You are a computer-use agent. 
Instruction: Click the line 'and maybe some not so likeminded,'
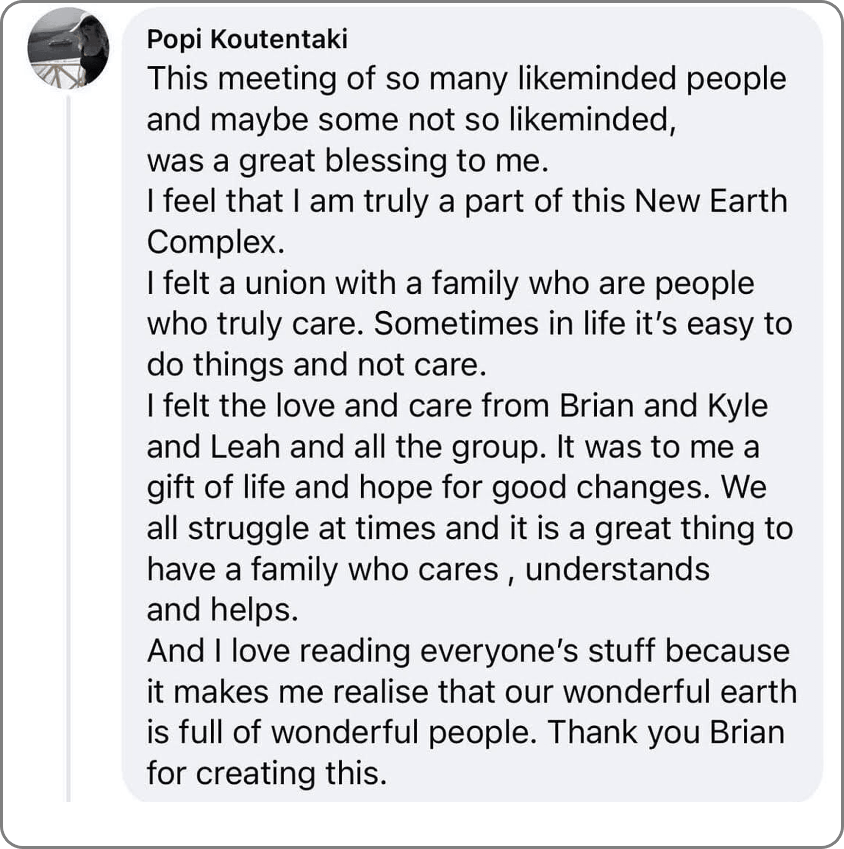[412, 120]
